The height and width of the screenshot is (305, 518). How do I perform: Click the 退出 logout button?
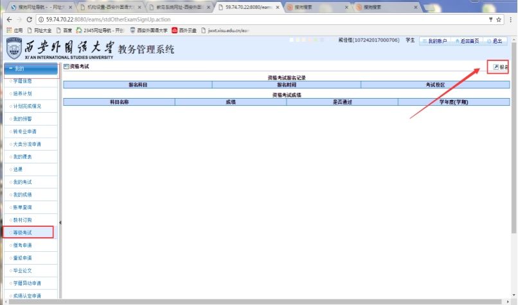[x=497, y=41]
